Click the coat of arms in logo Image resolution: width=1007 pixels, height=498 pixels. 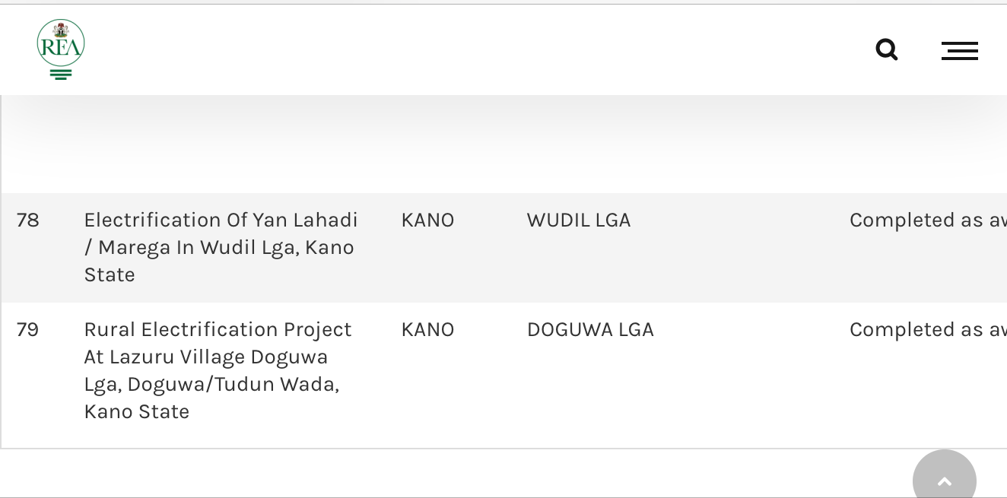point(61,30)
